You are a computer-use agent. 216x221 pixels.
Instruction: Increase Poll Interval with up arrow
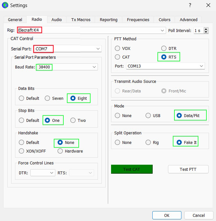point(206,29)
